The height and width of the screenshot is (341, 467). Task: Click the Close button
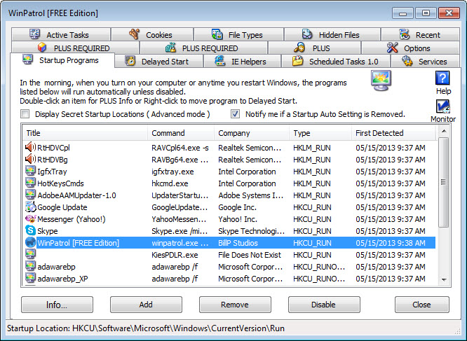click(x=421, y=305)
